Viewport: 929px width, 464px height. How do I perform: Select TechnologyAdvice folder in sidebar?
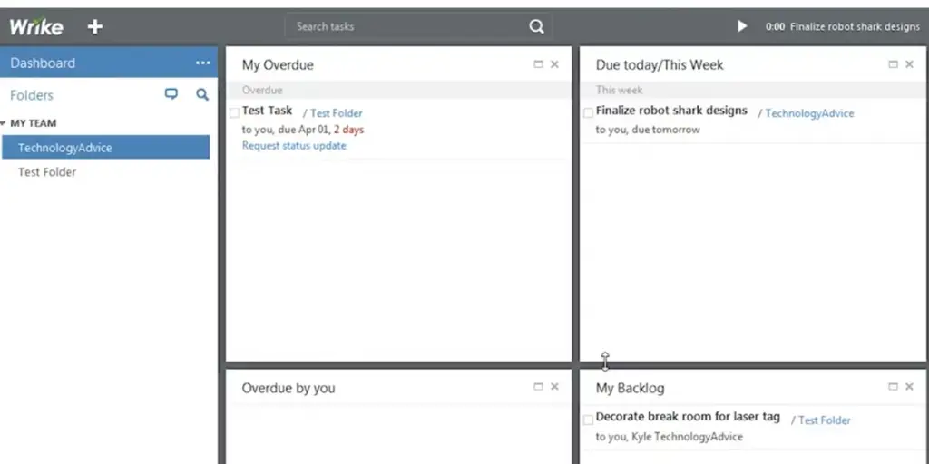coord(65,148)
